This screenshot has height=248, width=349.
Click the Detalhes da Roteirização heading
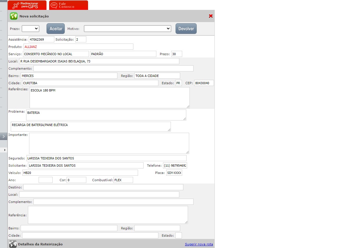(40, 244)
